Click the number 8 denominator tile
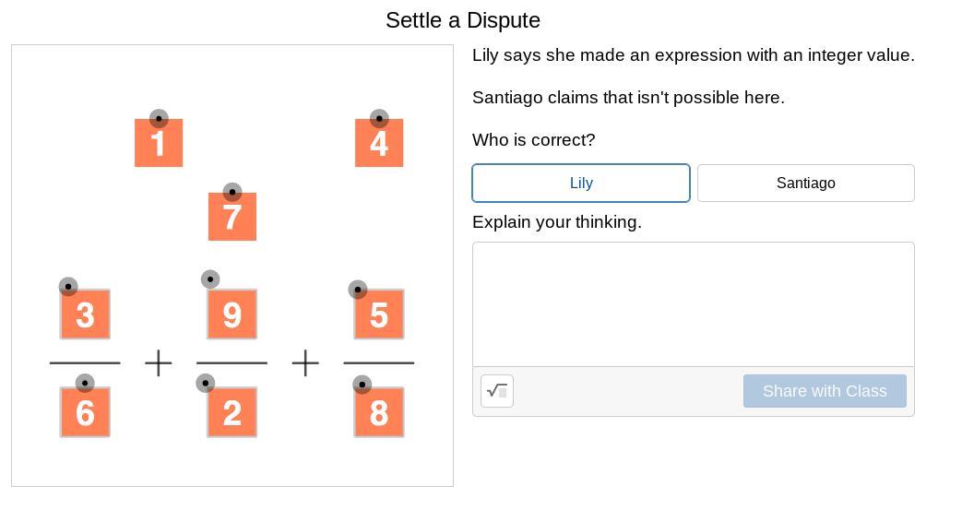This screenshot has width=962, height=510. pyautogui.click(x=379, y=414)
